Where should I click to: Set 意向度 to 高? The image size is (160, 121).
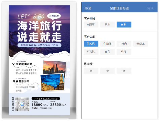tap(91, 71)
